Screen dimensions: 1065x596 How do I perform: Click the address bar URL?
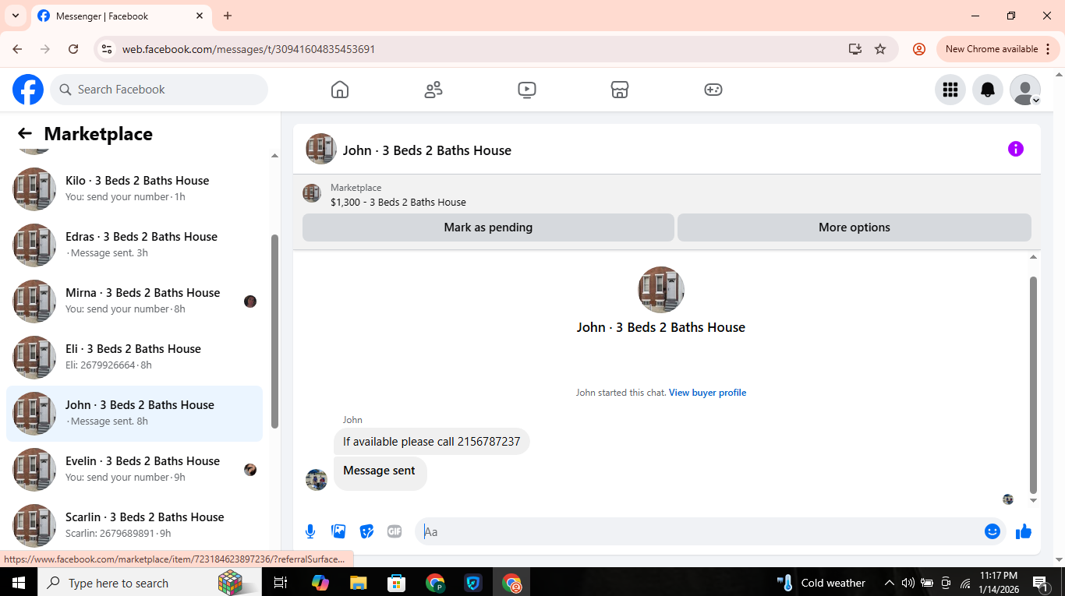(249, 49)
